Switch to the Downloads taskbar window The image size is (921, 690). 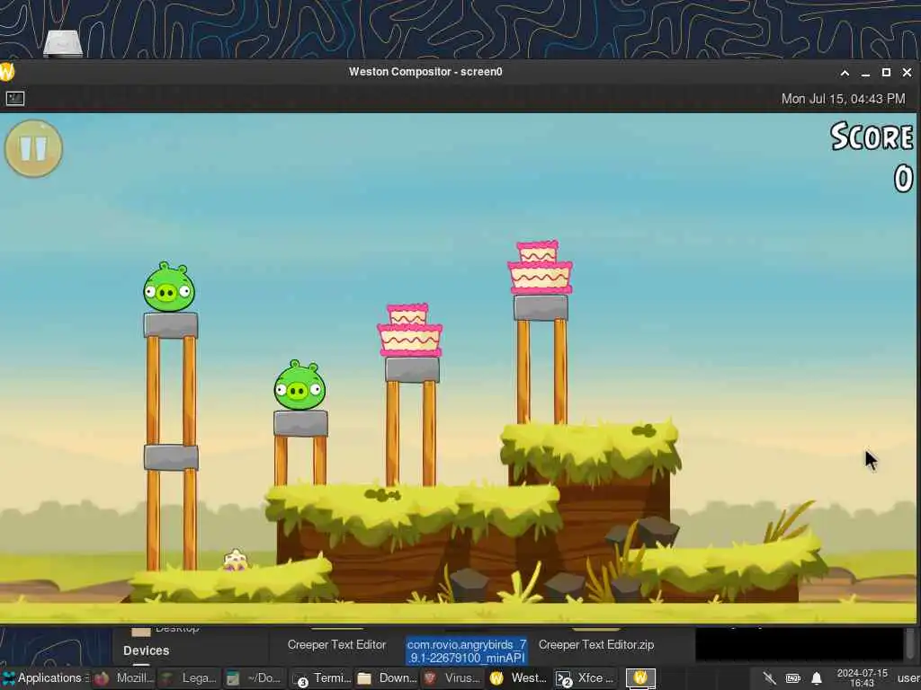click(387, 677)
